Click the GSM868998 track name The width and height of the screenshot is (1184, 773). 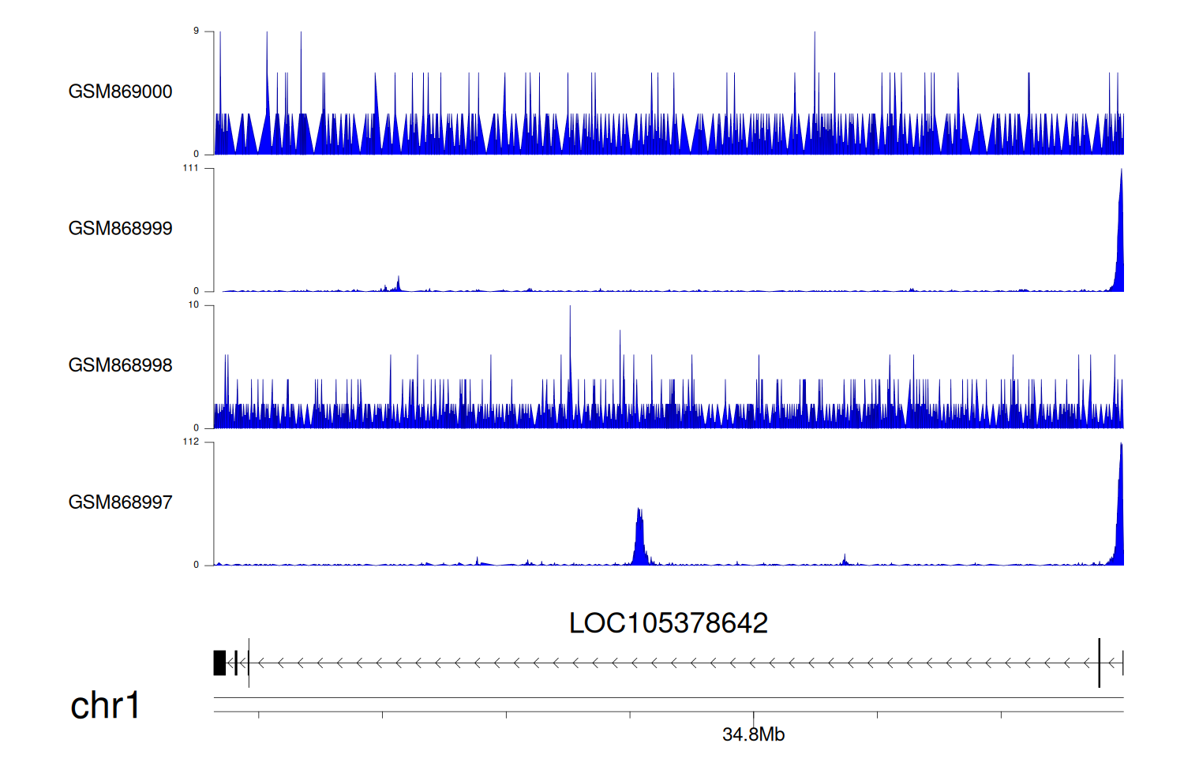coord(120,365)
